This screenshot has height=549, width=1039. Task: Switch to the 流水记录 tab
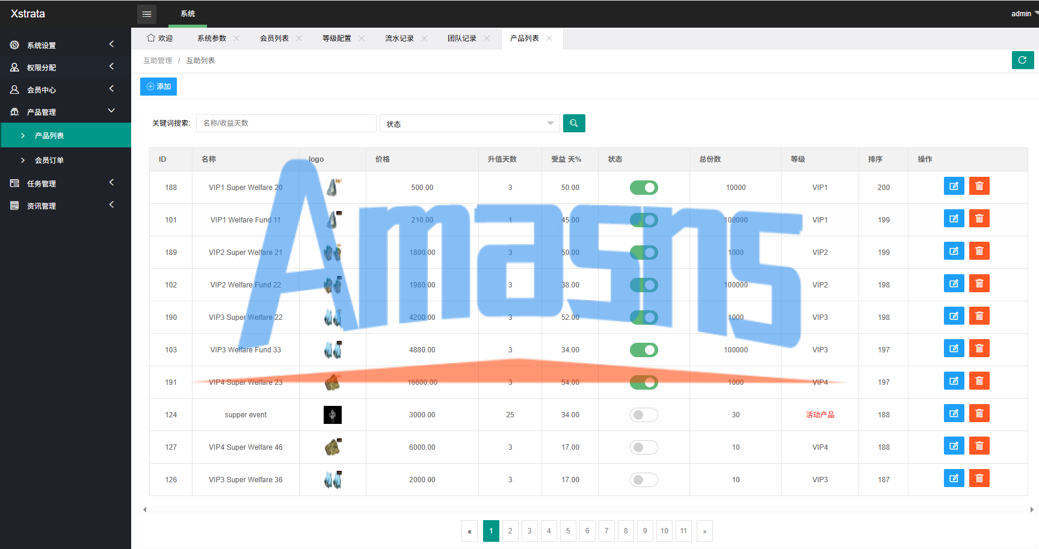point(399,38)
